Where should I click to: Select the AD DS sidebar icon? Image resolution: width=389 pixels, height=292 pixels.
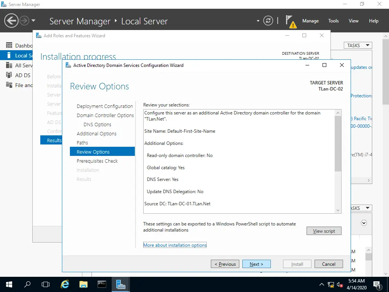tap(9, 75)
